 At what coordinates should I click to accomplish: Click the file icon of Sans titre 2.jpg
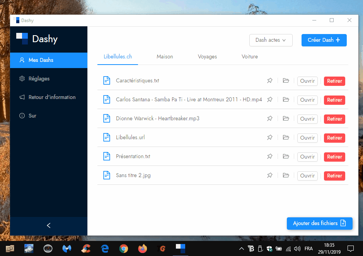tap(106, 175)
